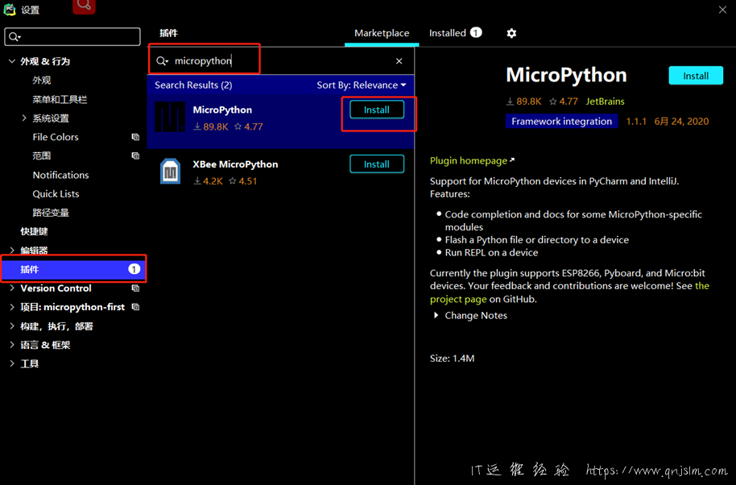
Task: Click the PyCharm logo in title bar
Action: pos(10,10)
